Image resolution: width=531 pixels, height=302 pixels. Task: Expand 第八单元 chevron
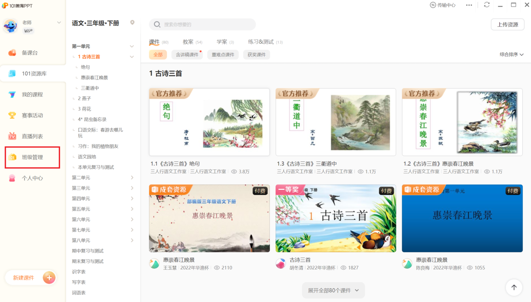click(132, 240)
